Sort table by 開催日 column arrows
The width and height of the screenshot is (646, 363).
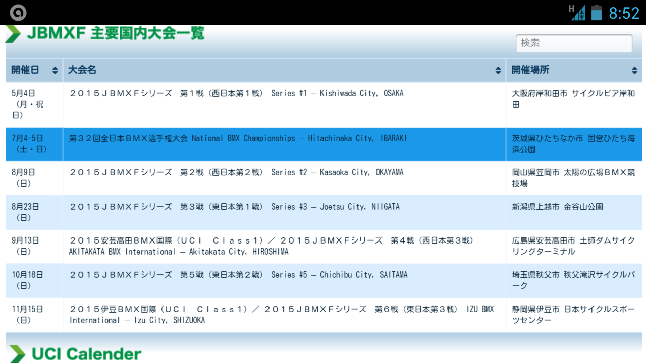[x=55, y=71]
